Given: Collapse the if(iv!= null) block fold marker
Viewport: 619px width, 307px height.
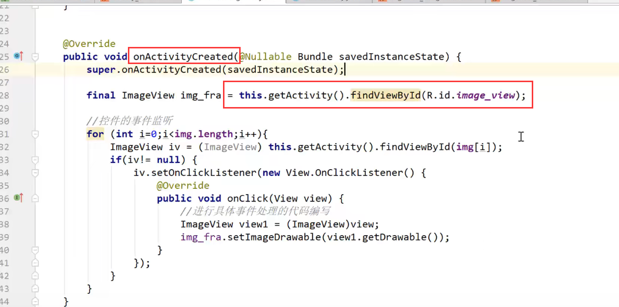Looking at the screenshot, I should pos(35,160).
